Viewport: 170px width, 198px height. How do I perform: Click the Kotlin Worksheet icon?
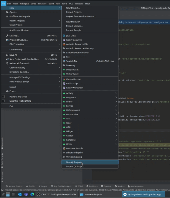click(64, 88)
